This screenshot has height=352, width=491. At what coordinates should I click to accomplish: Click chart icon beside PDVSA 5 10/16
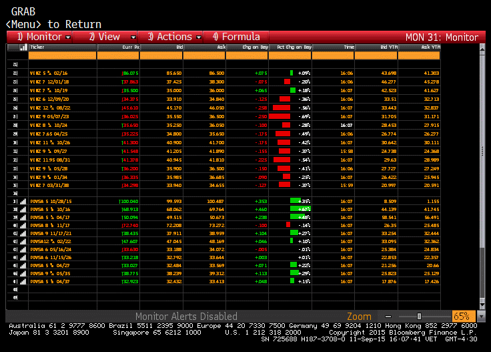pyautogui.click(x=23, y=209)
